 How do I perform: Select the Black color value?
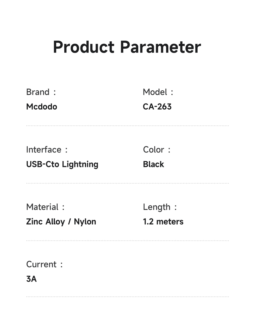point(153,164)
